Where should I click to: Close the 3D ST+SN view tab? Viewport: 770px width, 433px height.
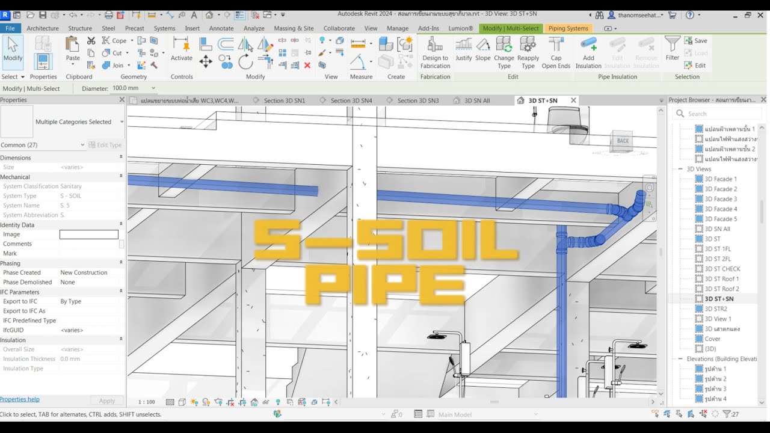click(x=573, y=100)
